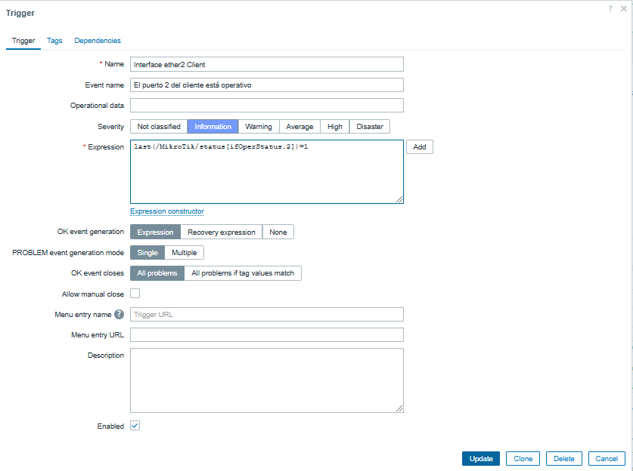633x471 pixels.
Task: Click the empty Operational data field
Action: point(267,106)
